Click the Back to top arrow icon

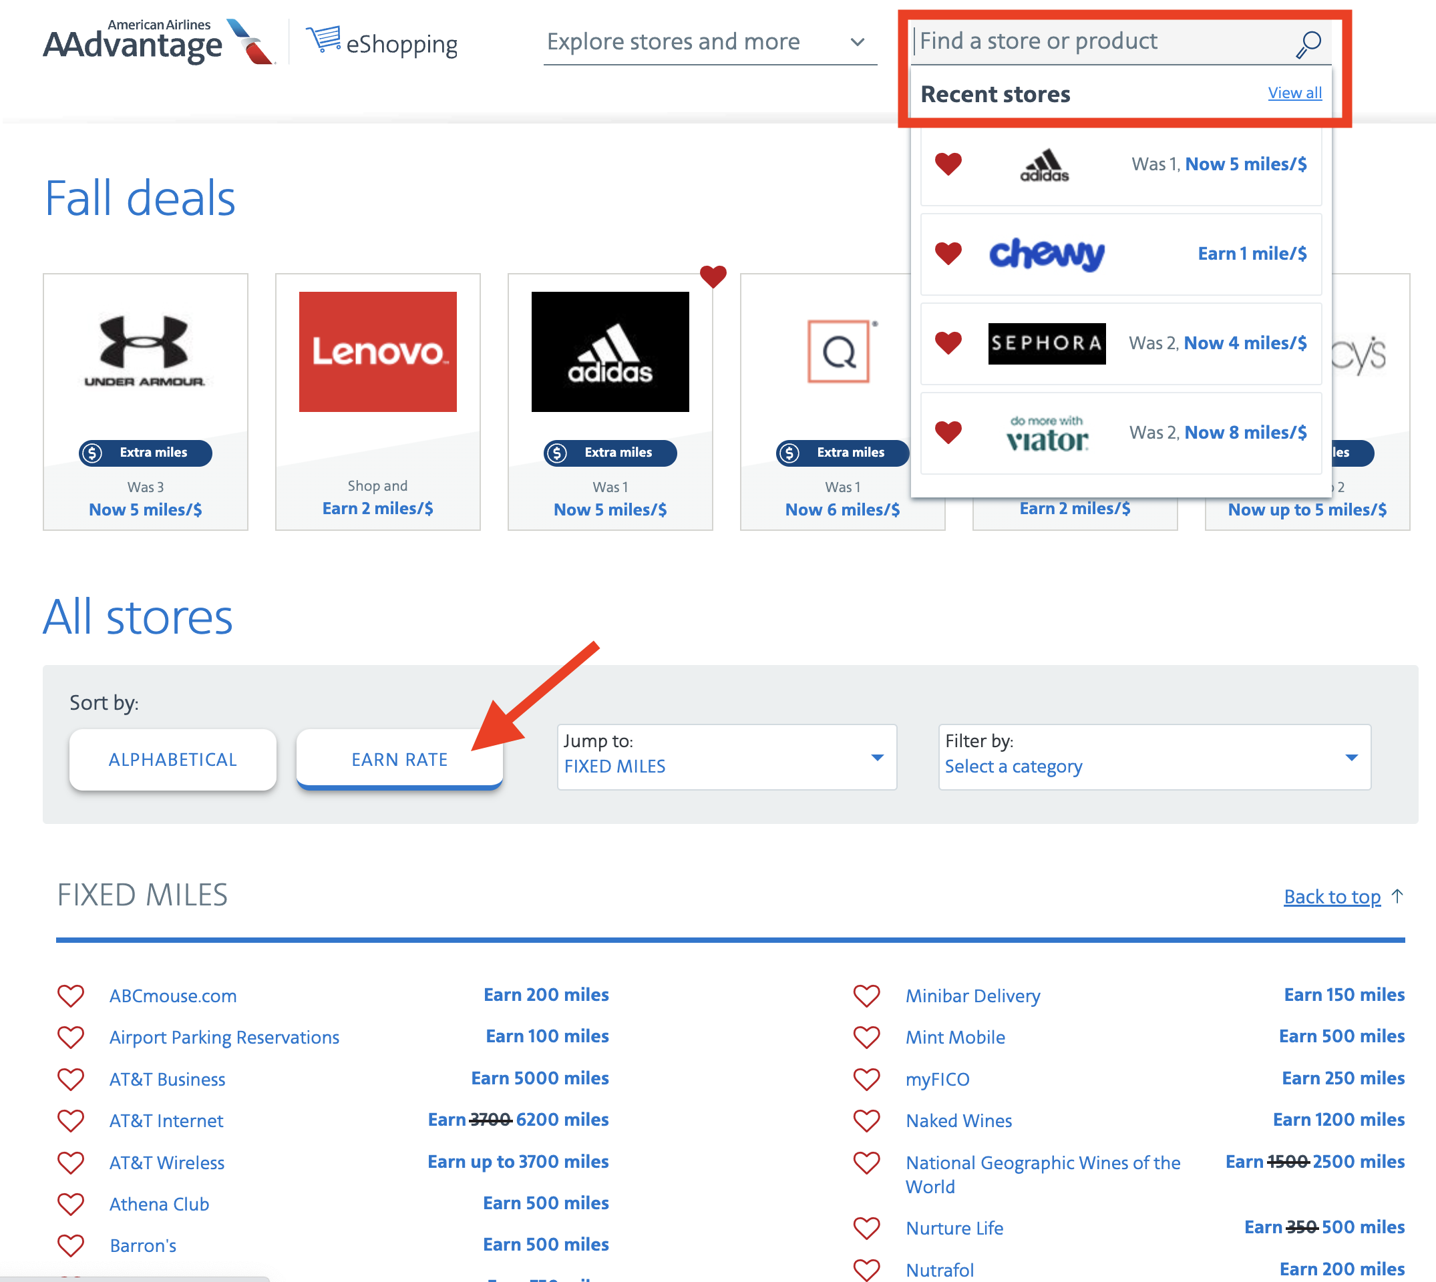(x=1397, y=896)
